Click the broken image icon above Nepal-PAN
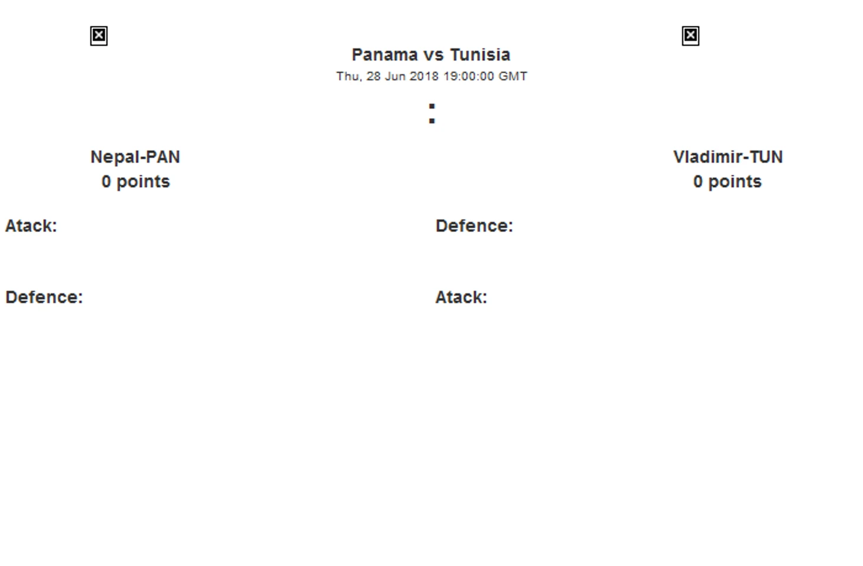 (99, 36)
